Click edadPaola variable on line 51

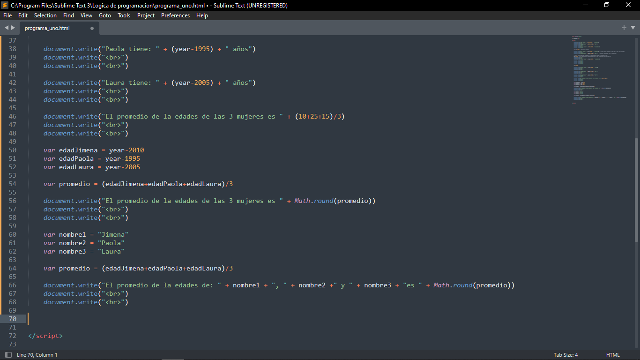[x=76, y=158]
